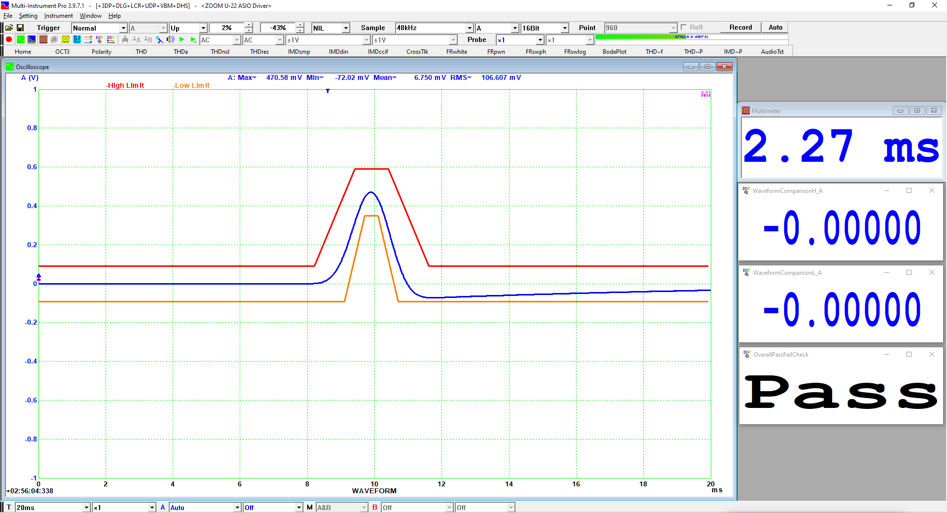The height and width of the screenshot is (513, 947).
Task: Click the 2.27 ms Multimeter reading
Action: point(841,146)
